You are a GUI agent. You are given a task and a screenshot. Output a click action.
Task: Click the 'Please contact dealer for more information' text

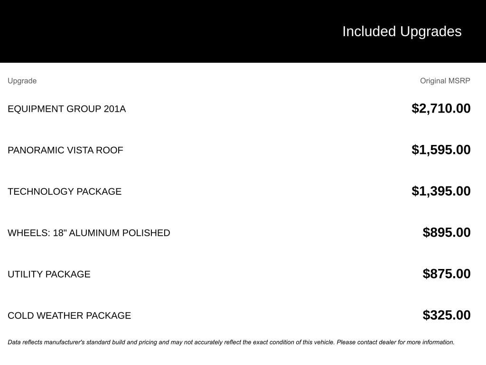[395, 342]
